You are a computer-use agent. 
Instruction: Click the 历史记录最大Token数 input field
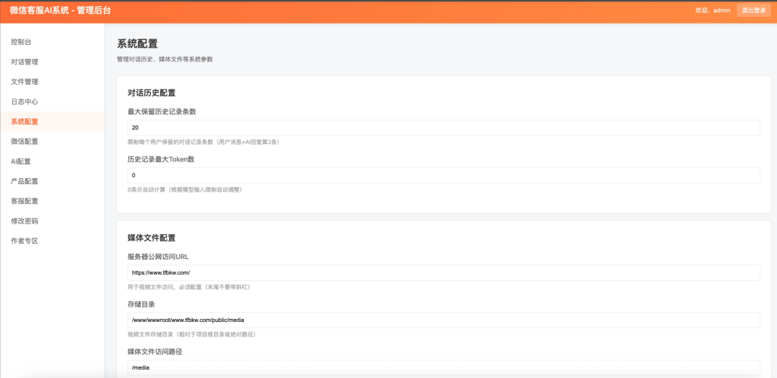[x=443, y=175]
